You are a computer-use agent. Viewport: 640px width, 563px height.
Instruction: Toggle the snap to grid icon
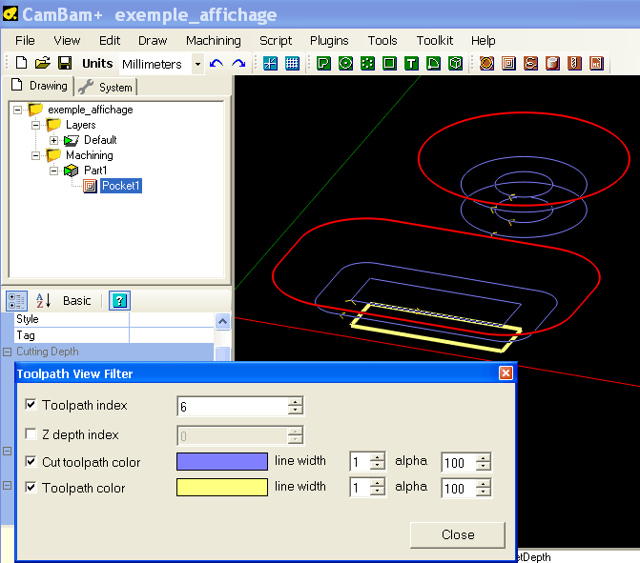292,63
